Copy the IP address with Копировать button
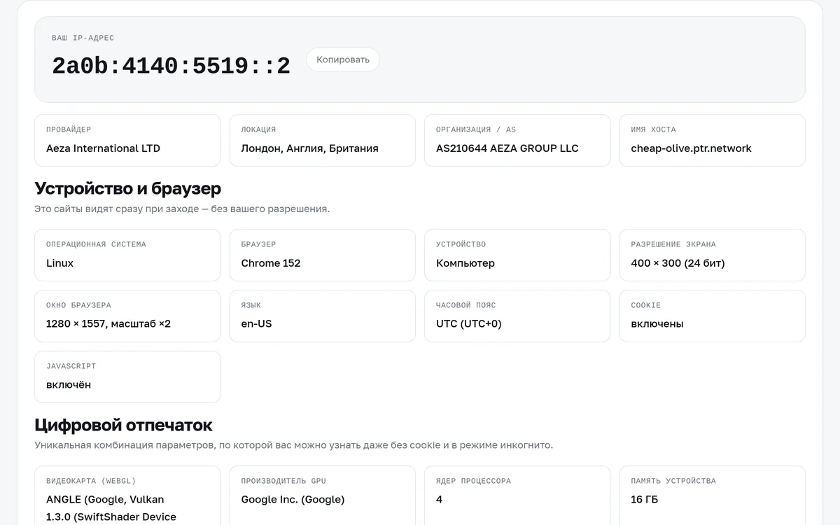This screenshot has width=840, height=525. [x=343, y=59]
